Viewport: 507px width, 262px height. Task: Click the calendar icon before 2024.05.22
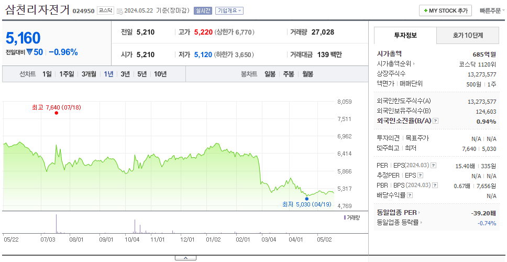click(x=119, y=11)
